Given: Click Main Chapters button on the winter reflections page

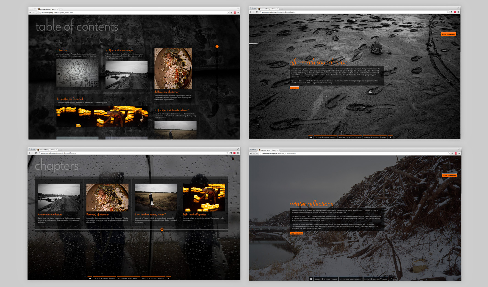Looking at the screenshot, I should click(x=449, y=176).
